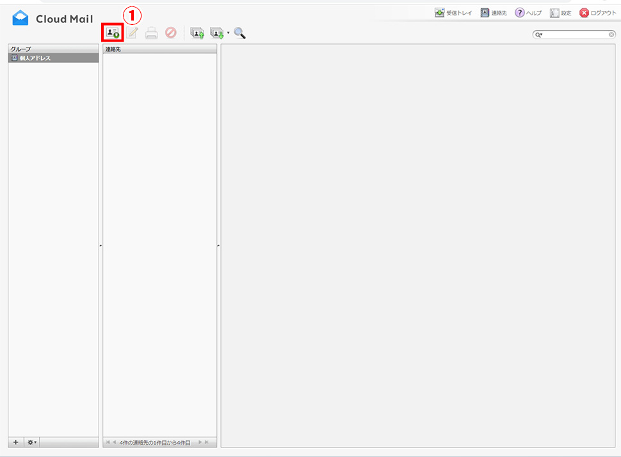Open the 連絡先 (Contacts) page
Viewport: 621px width, 457px height.
click(x=494, y=13)
